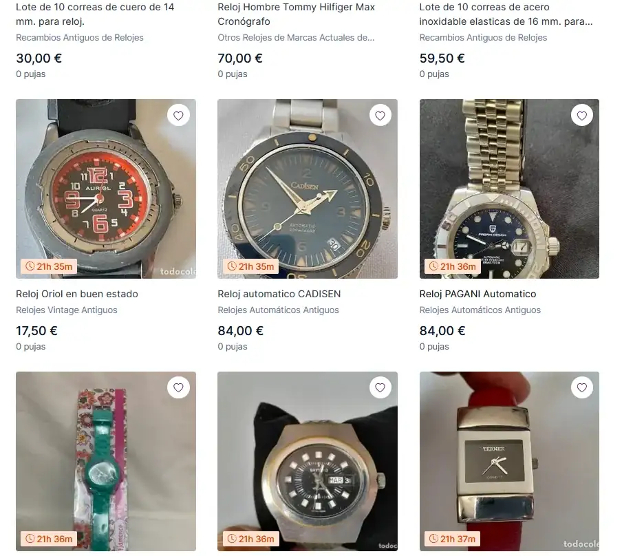Open Recambios Antiguos de Relojes under leather straps

pyautogui.click(x=80, y=38)
